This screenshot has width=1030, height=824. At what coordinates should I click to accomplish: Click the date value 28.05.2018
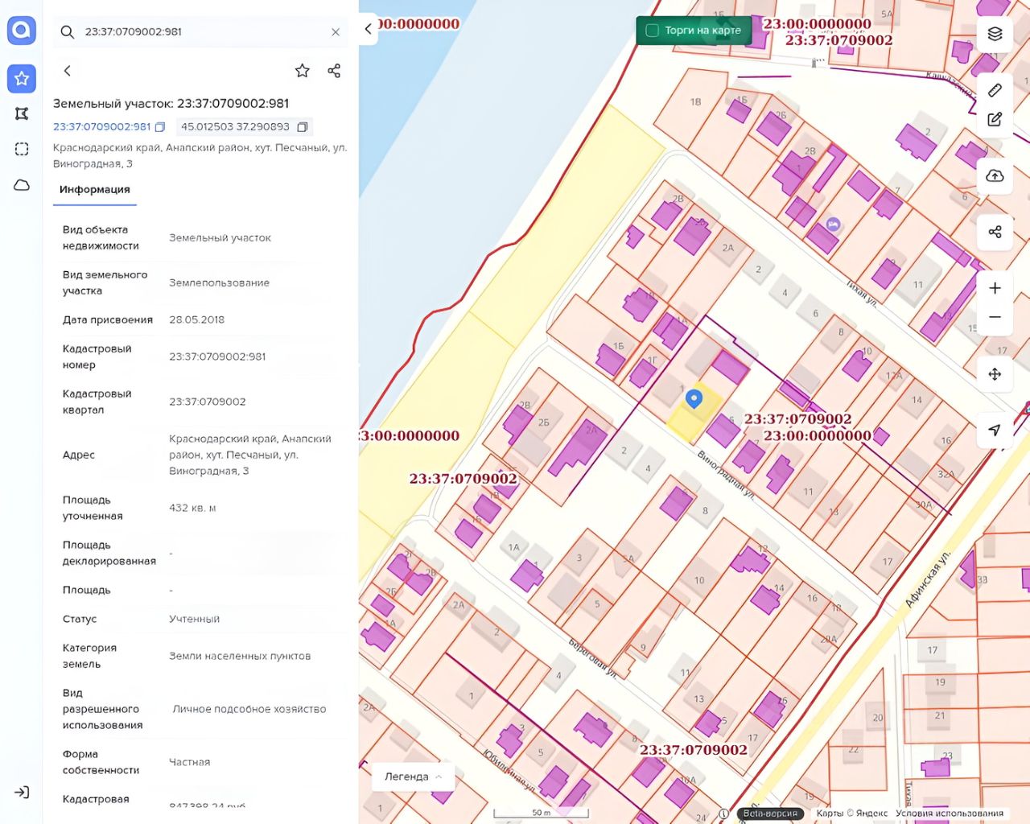click(x=196, y=319)
